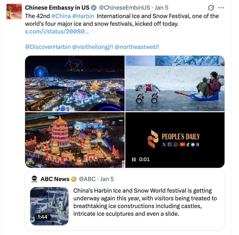Click the People's Daily logo in video

tap(174, 139)
